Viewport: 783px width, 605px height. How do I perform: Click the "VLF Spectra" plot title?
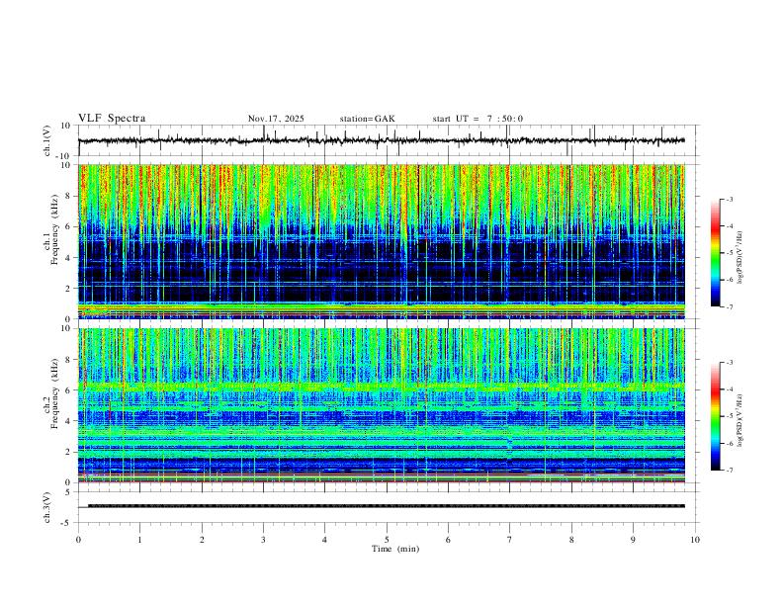tap(112, 119)
